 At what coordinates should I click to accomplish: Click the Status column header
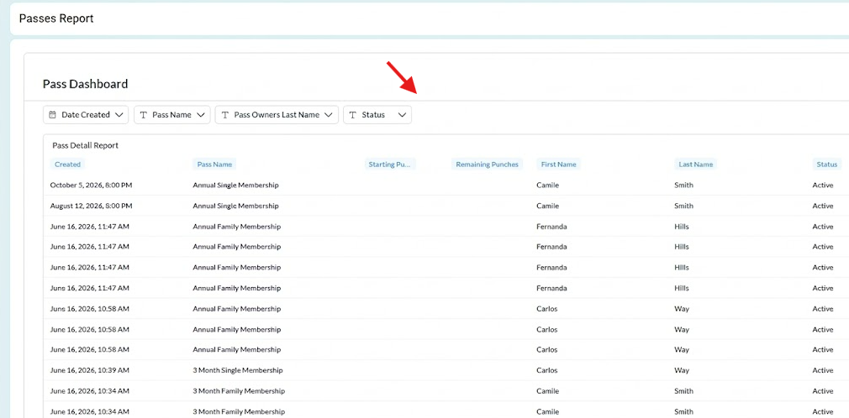(827, 165)
